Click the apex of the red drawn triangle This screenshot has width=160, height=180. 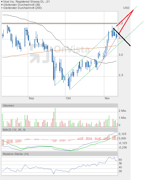coord(133,10)
